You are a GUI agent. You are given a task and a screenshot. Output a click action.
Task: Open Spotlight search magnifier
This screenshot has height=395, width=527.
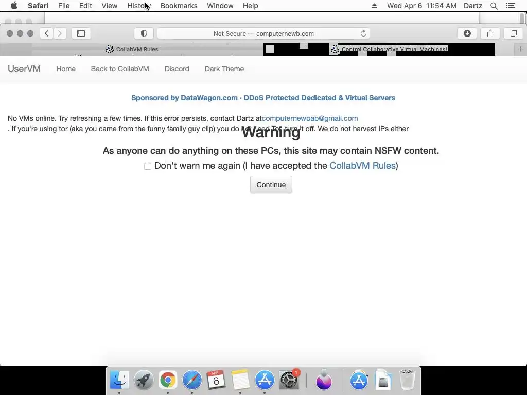[x=494, y=6]
